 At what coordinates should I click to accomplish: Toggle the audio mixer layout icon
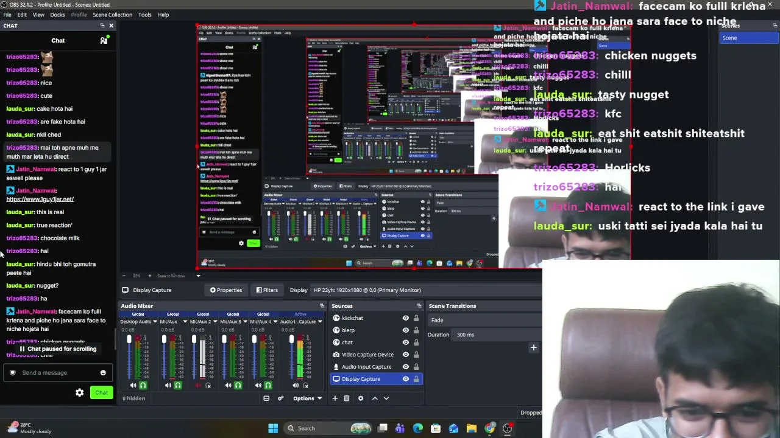(266, 398)
